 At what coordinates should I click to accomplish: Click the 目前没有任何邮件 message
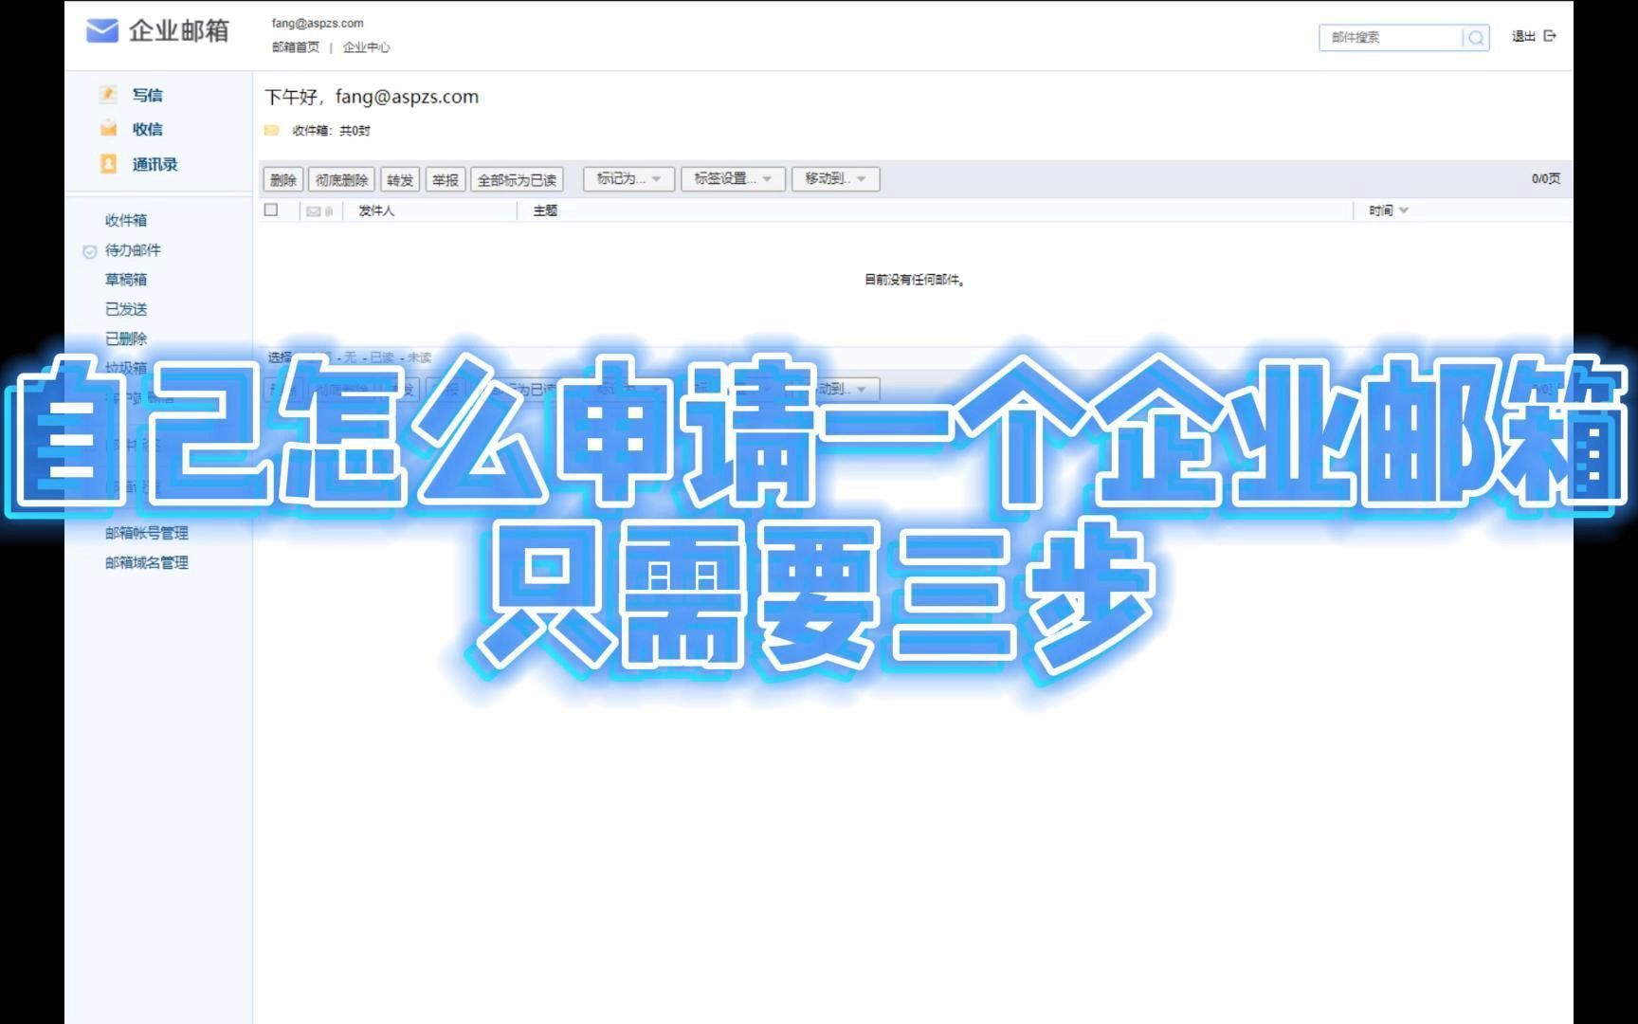[x=915, y=280]
